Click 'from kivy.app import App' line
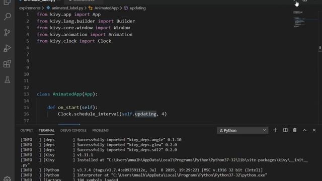The height and width of the screenshot is (181, 322). coord(68,15)
